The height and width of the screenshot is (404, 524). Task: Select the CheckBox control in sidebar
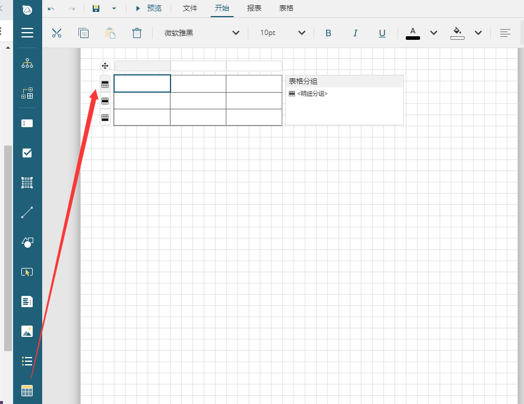coord(27,153)
